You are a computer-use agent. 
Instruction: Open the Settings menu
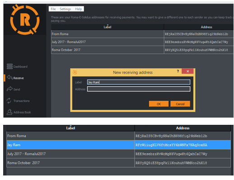point(65,9)
